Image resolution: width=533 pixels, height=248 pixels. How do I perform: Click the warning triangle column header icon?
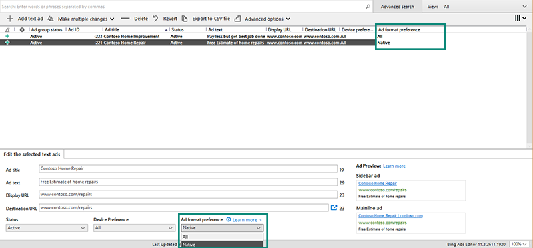coord(7,30)
